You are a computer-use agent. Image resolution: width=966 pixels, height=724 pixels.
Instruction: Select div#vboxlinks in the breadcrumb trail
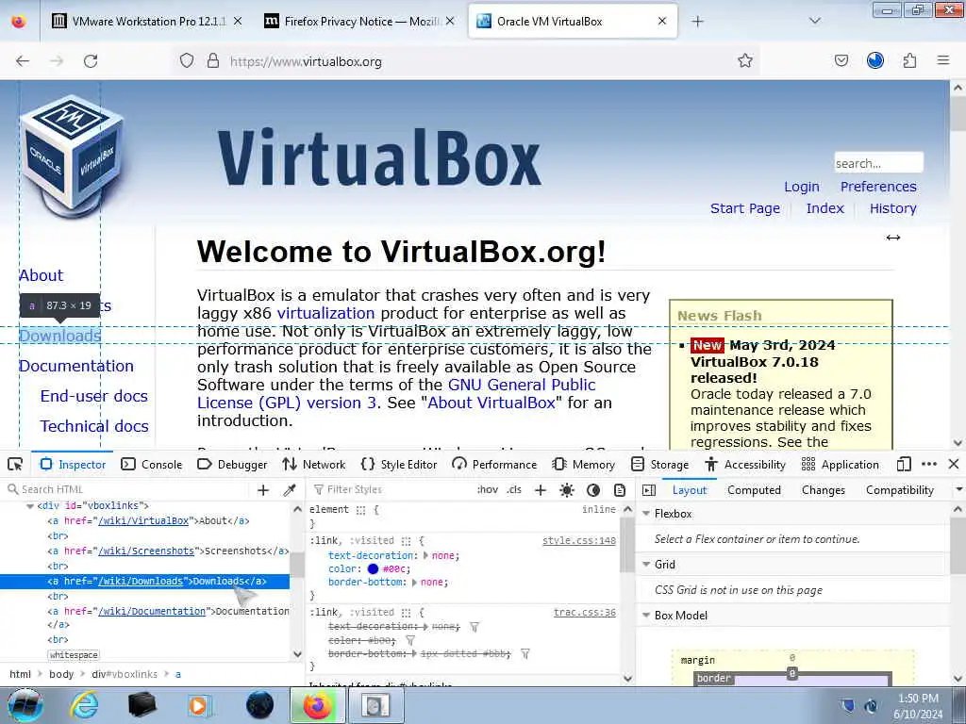[x=125, y=674]
